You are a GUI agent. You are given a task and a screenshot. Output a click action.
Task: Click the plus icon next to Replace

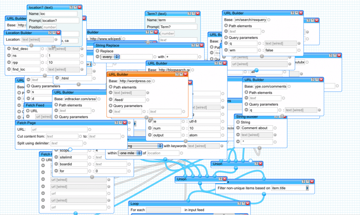click(x=97, y=51)
